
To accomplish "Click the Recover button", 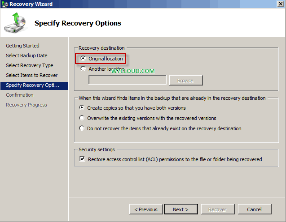I will coord(218,209).
